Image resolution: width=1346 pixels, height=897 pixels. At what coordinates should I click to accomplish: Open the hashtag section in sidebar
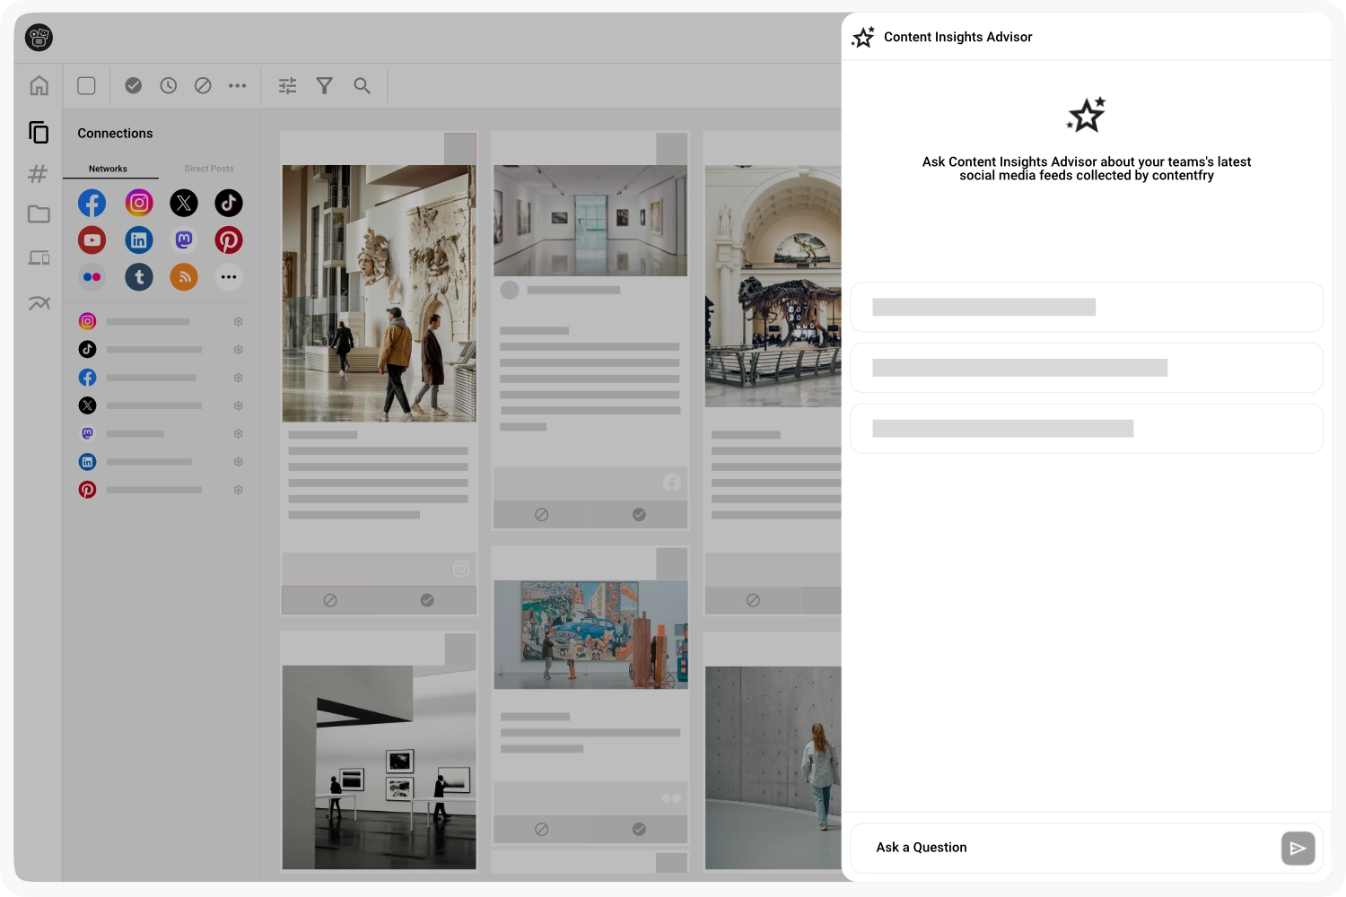point(38,174)
